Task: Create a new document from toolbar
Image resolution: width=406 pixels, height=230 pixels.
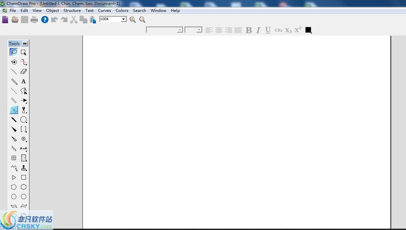Action: click(x=5, y=20)
